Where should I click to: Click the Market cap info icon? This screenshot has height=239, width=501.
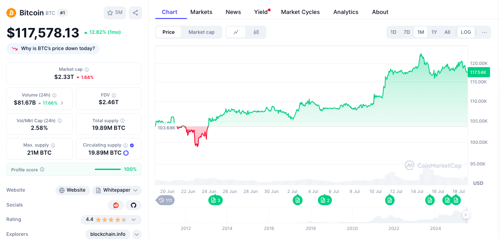(87, 70)
